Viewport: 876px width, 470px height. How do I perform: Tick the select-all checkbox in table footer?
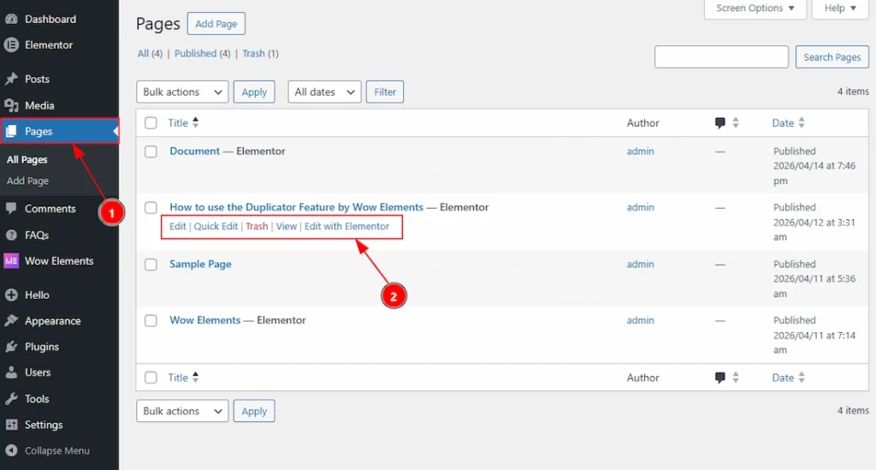click(151, 378)
